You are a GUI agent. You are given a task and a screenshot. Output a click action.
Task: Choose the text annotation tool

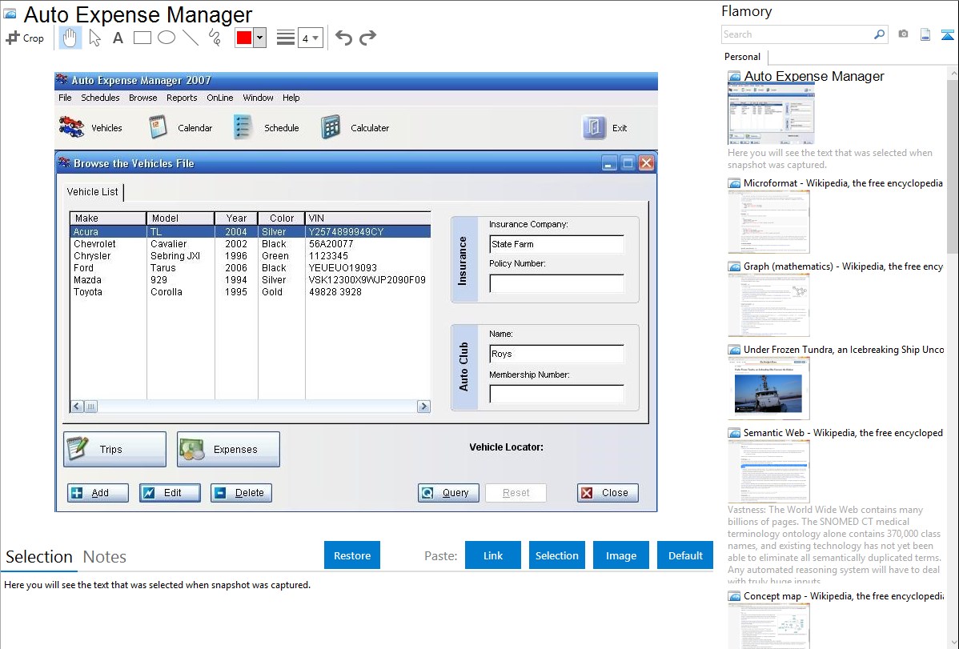click(118, 38)
